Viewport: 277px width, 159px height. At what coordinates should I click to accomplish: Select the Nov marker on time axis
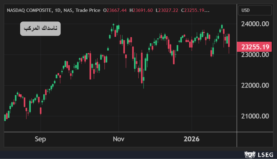click(119, 139)
